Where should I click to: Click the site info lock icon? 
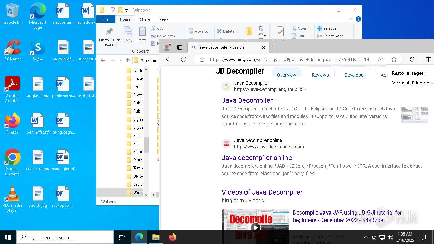(202, 59)
